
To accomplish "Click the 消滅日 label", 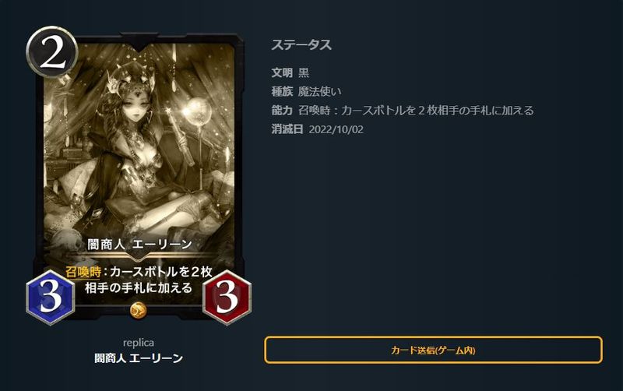I will click(287, 129).
